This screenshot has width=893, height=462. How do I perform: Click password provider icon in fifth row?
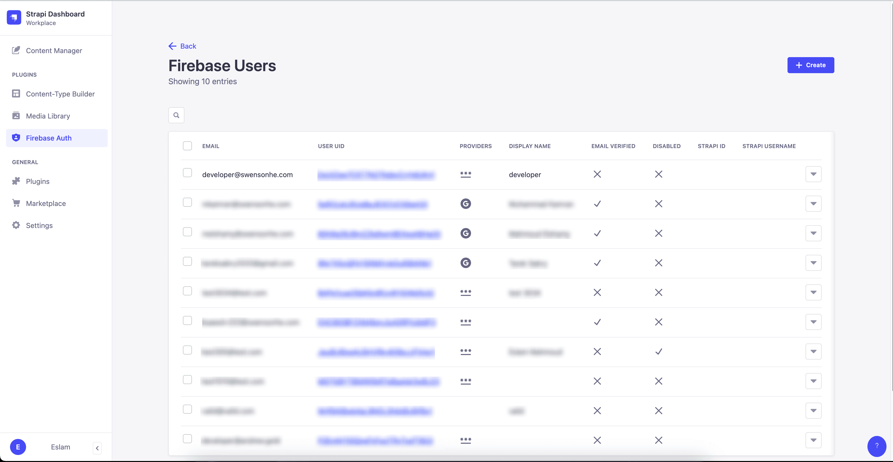[466, 293]
